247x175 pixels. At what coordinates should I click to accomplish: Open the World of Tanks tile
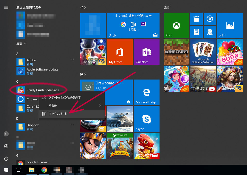[x=120, y=119]
